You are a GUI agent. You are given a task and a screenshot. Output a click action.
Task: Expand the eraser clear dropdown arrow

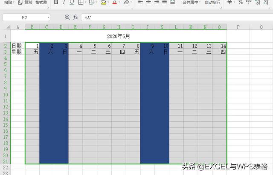pos(131,2)
